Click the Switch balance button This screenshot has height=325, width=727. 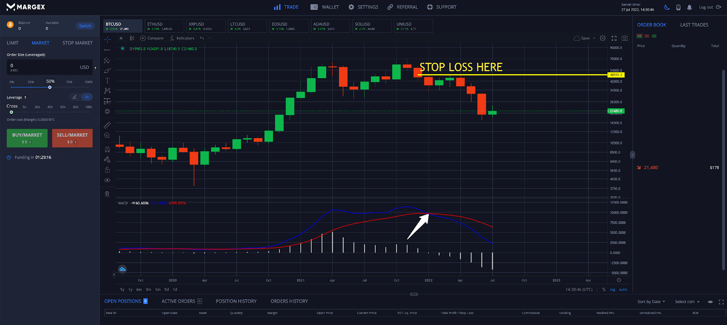pyautogui.click(x=85, y=26)
